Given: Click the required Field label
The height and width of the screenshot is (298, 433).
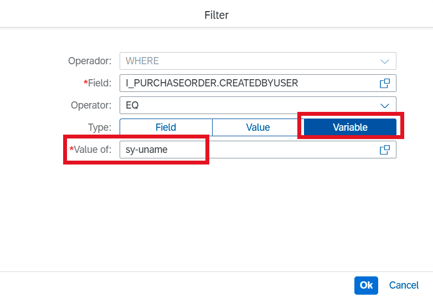Looking at the screenshot, I should point(97,83).
